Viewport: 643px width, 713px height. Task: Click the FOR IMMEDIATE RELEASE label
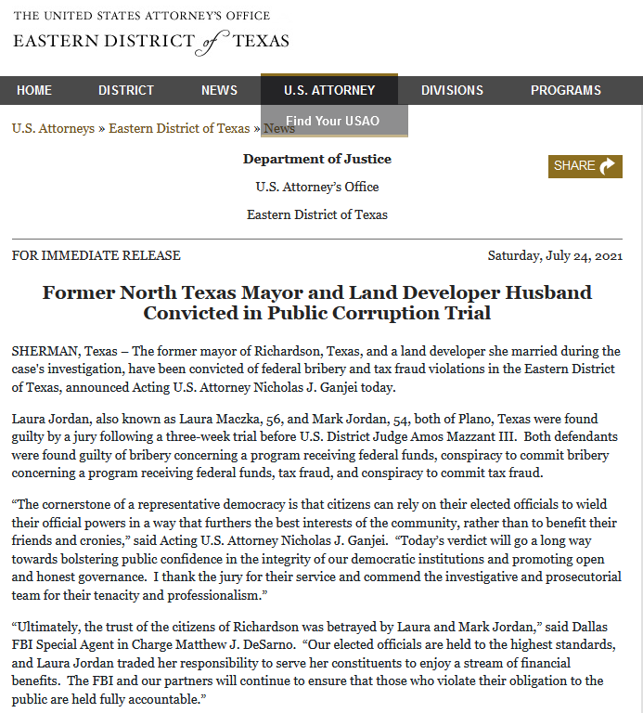[96, 255]
